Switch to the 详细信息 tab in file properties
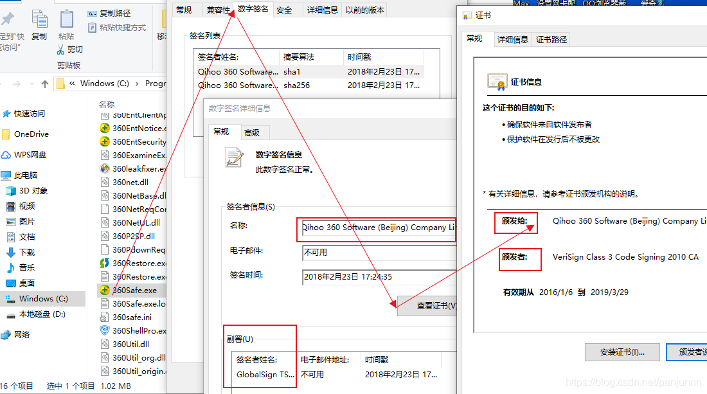 tap(323, 10)
